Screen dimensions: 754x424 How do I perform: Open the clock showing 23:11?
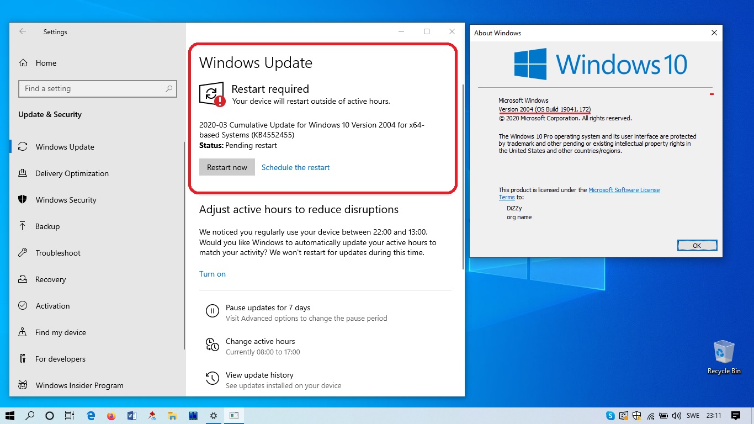pyautogui.click(x=714, y=416)
